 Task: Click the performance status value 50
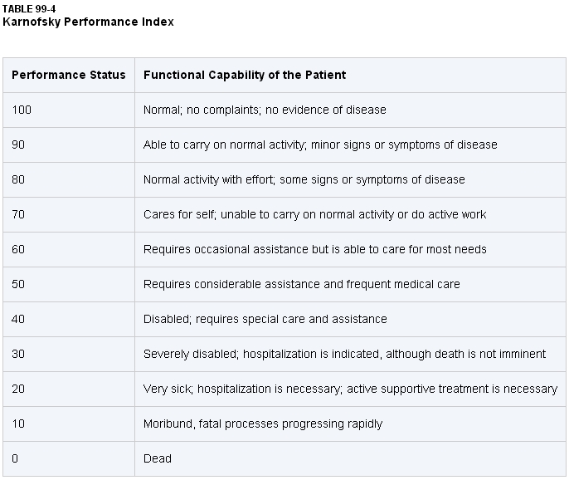click(18, 284)
